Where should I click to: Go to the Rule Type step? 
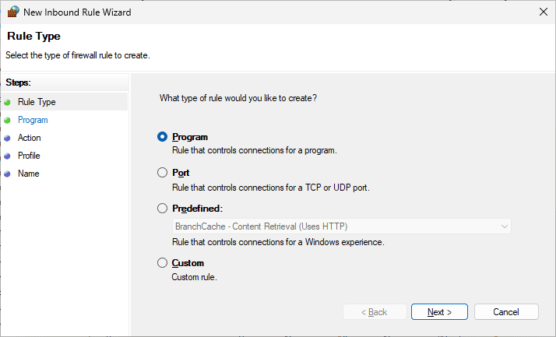pyautogui.click(x=37, y=102)
